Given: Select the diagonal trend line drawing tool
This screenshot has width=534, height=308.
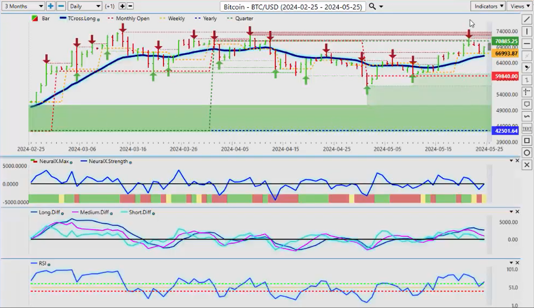Looking at the screenshot, I should click(x=527, y=20).
